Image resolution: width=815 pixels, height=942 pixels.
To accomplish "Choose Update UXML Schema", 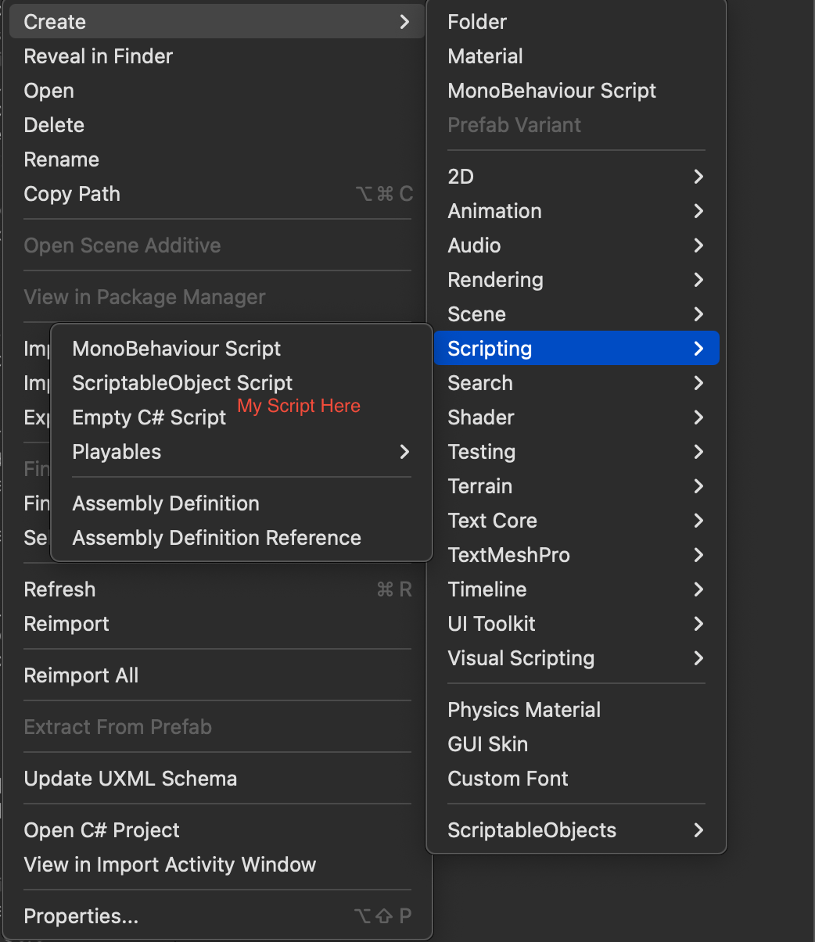I will [217, 779].
